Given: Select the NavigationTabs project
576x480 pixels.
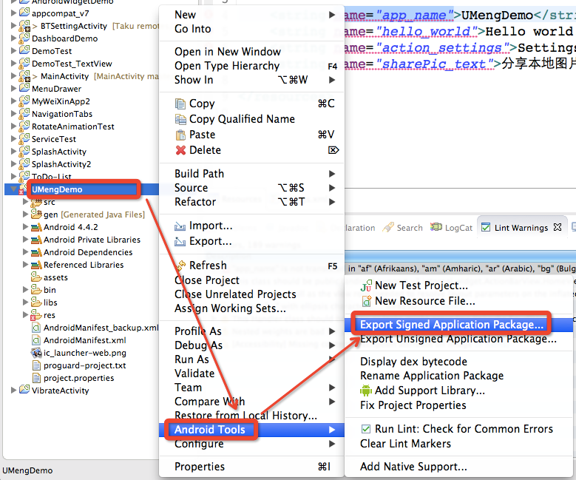Looking at the screenshot, I should tap(61, 114).
